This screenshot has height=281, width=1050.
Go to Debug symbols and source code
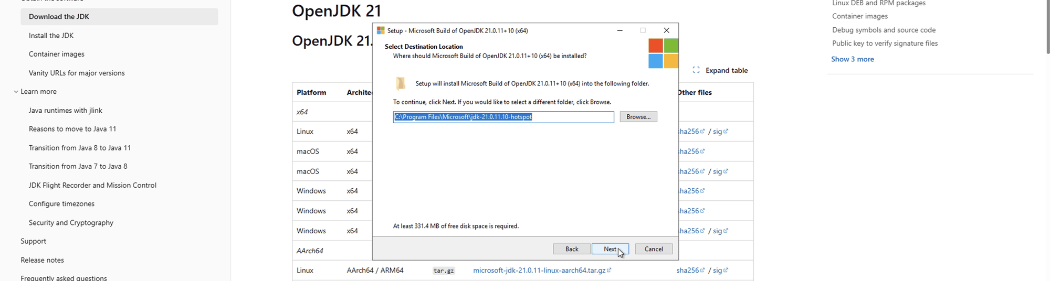click(884, 30)
